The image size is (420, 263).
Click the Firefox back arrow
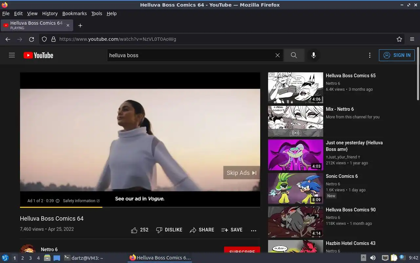[8, 39]
